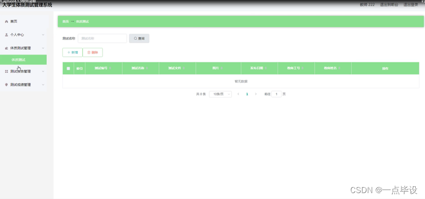Click the 操作 column header
The height and width of the screenshot is (199, 425).
coord(385,68)
